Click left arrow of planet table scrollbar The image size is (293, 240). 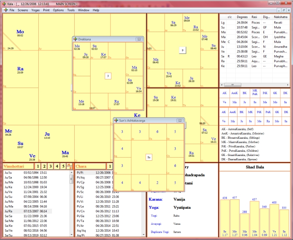pos(222,85)
